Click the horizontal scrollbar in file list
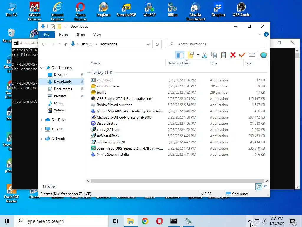 point(177,181)
